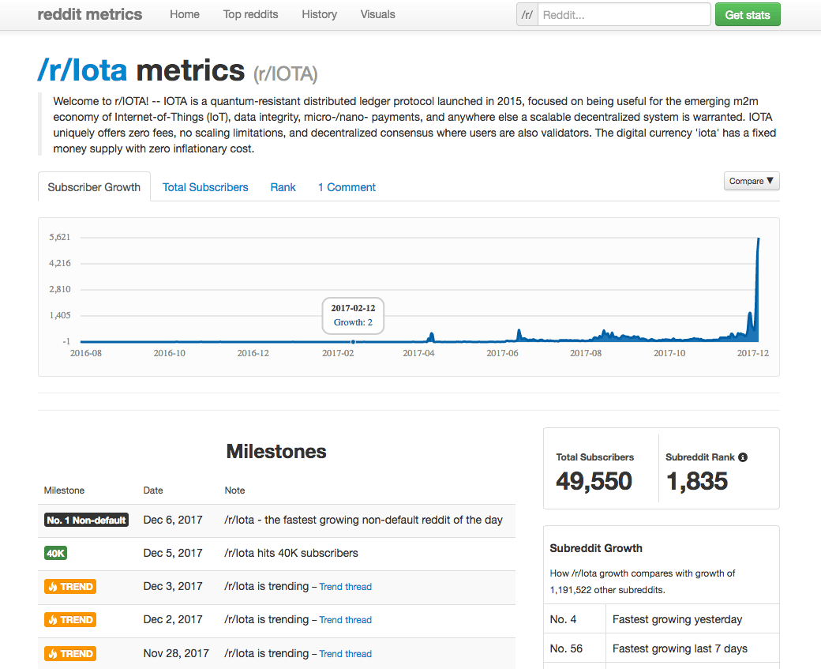Screen dimensions: 821x669
Task: Click the 1 Comment tab
Action: pos(347,187)
